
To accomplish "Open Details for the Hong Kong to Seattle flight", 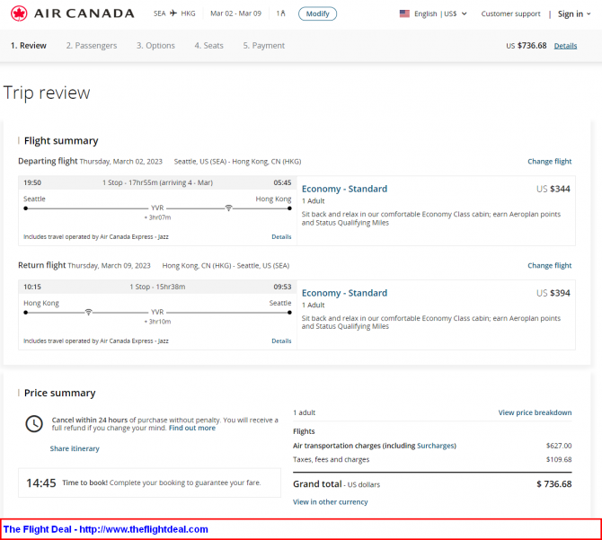I will point(281,341).
